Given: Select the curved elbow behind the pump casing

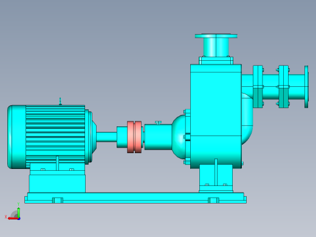Looking at the screenshot, I should 247,118.
